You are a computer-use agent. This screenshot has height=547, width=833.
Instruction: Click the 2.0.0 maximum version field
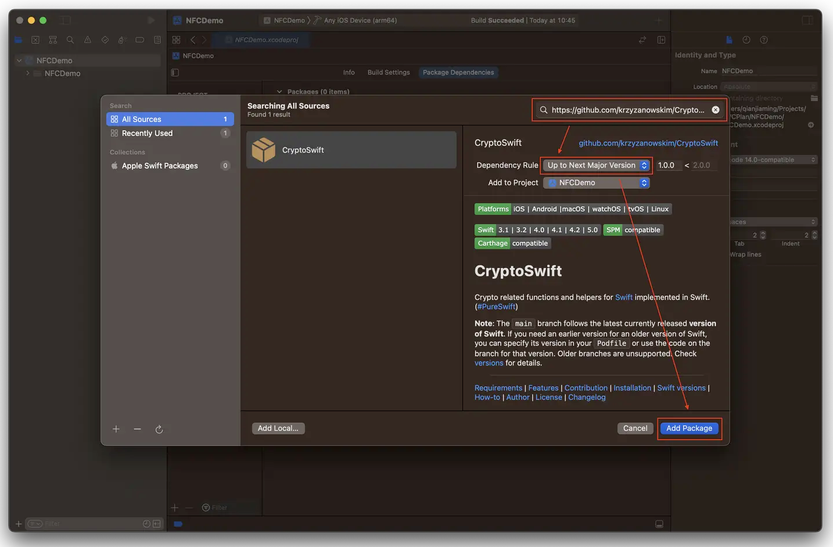(703, 165)
